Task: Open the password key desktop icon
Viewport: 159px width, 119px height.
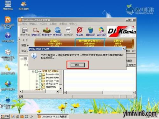Action: [x=8, y=70]
